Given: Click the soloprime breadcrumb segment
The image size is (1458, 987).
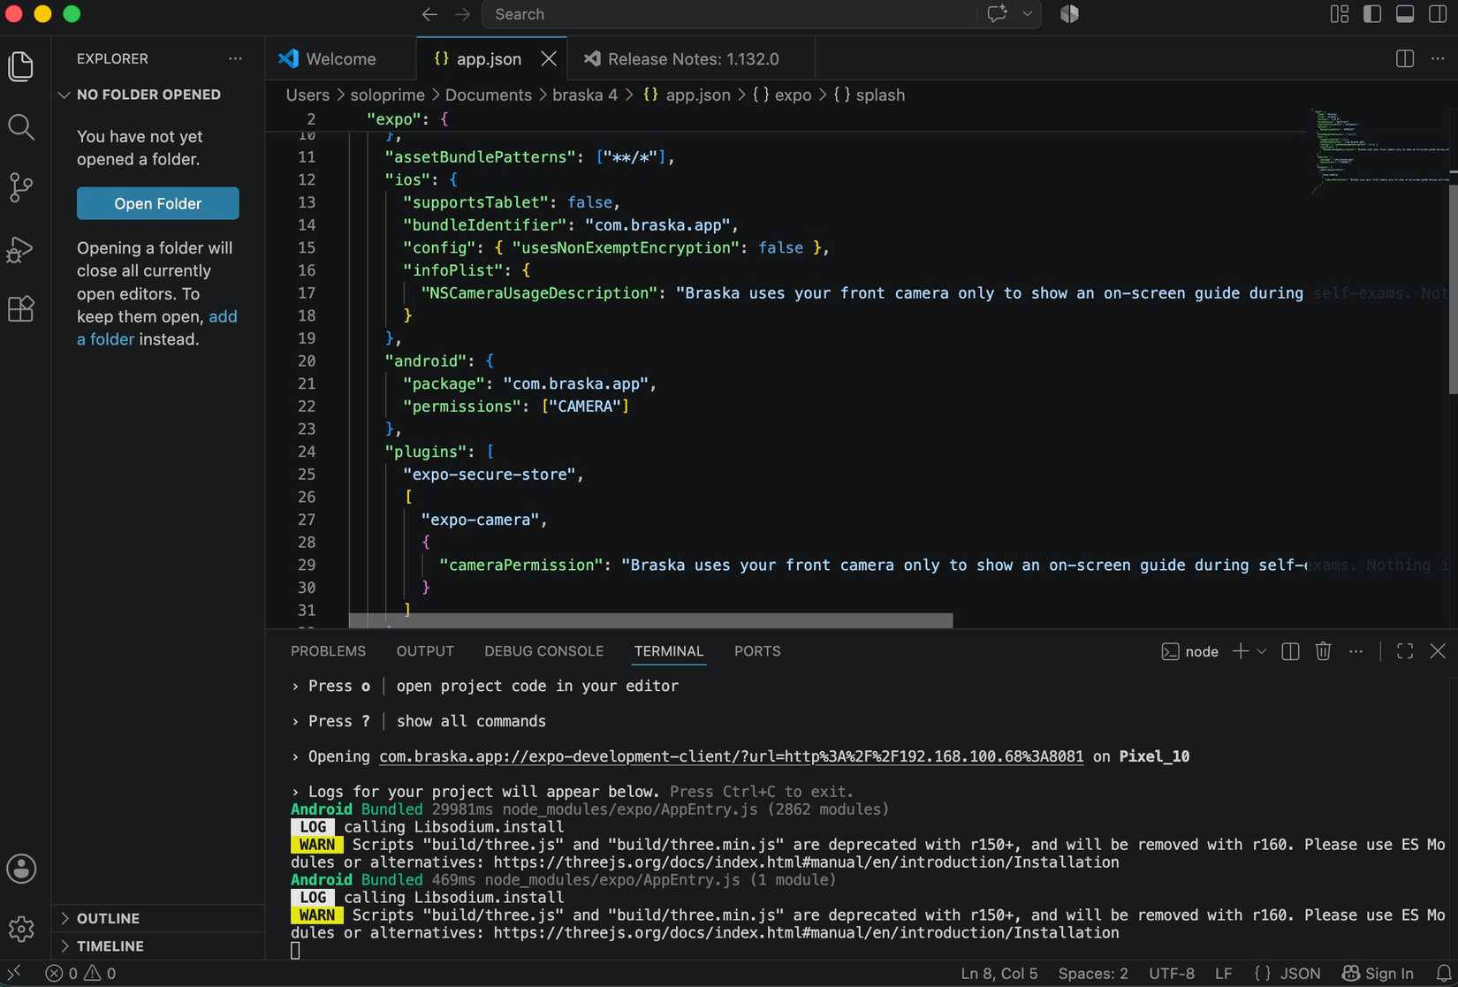Looking at the screenshot, I should 387,95.
